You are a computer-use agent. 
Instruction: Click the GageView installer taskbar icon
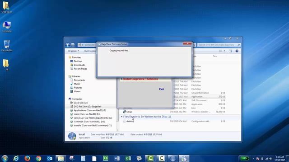click(172, 158)
